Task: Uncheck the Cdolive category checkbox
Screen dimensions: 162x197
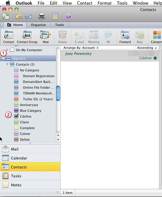Action: coord(16,116)
